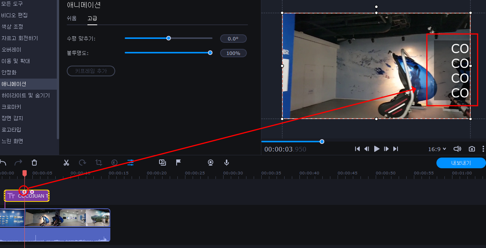
Task: Click the 내보내기 export button
Action: (461, 163)
